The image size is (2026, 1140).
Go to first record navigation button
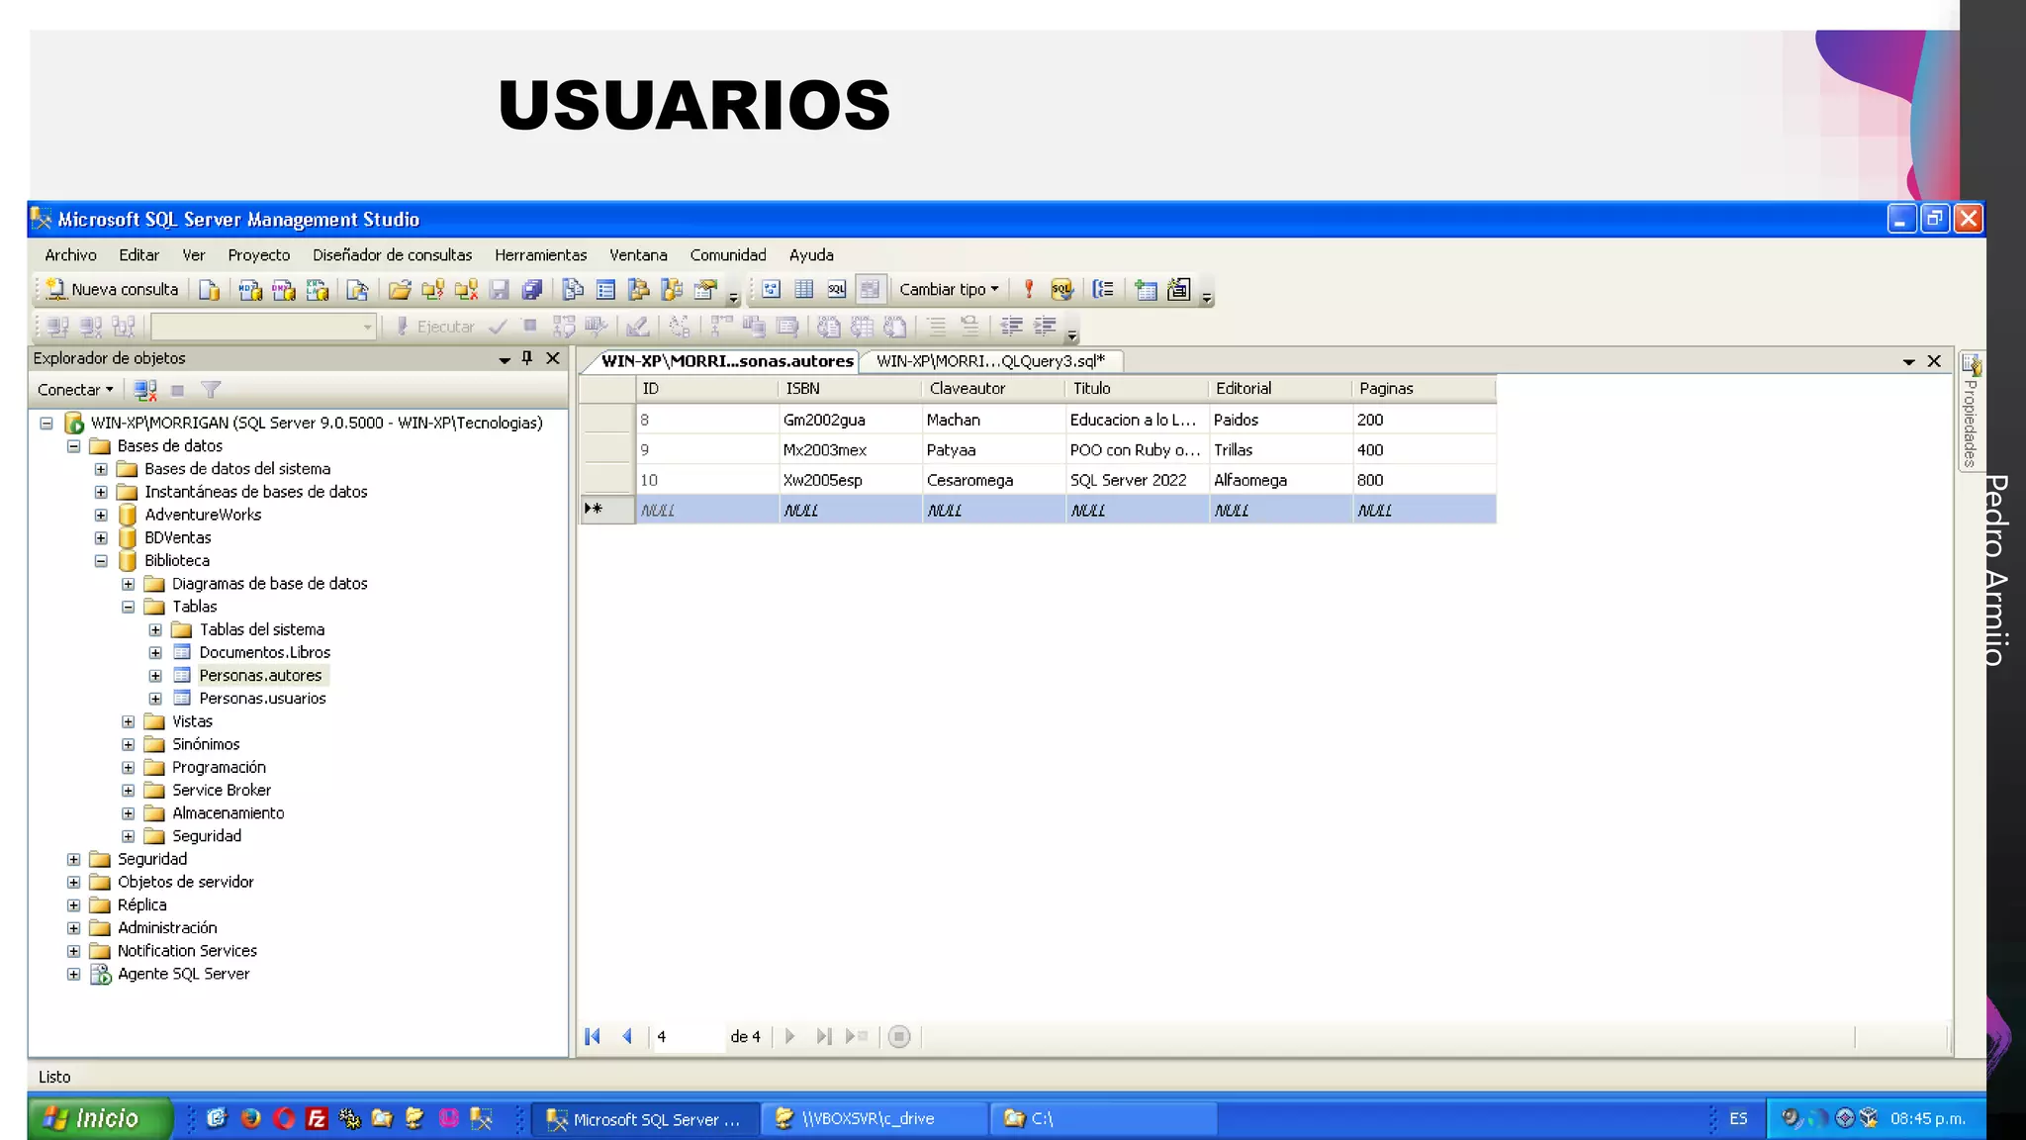click(x=593, y=1036)
